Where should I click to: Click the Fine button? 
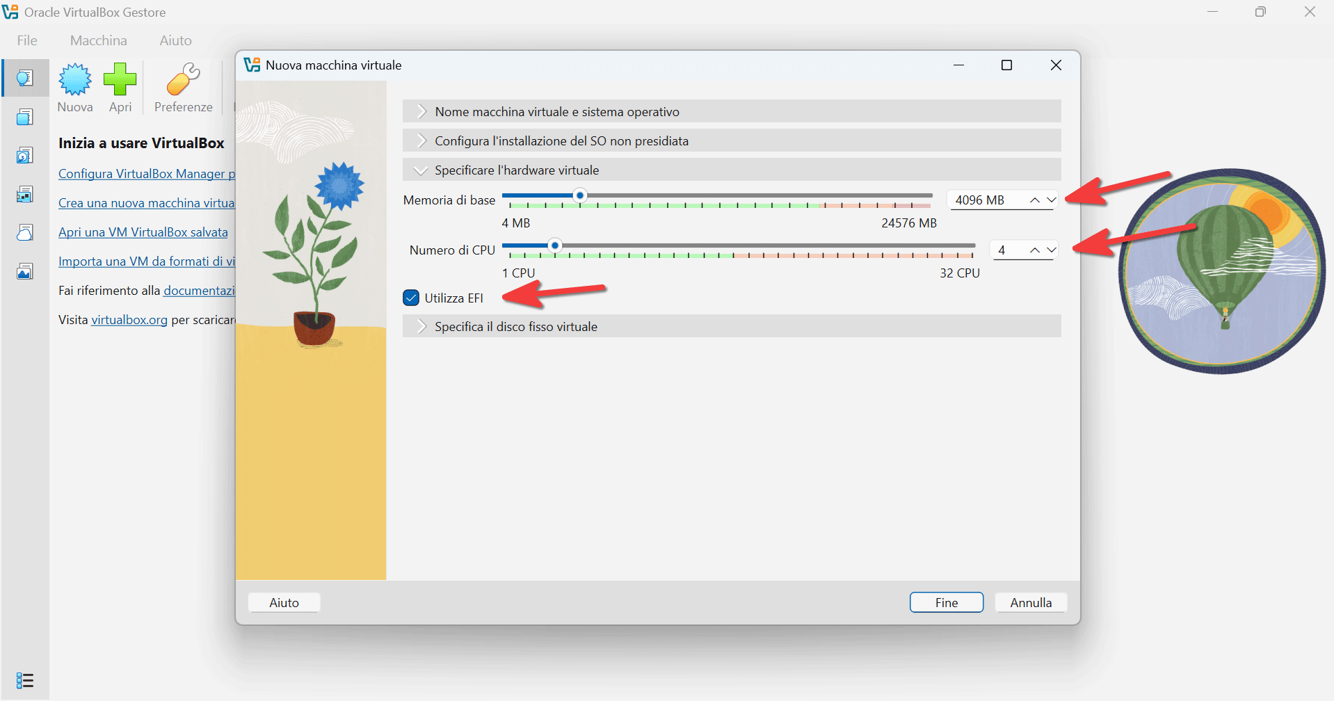pos(947,602)
